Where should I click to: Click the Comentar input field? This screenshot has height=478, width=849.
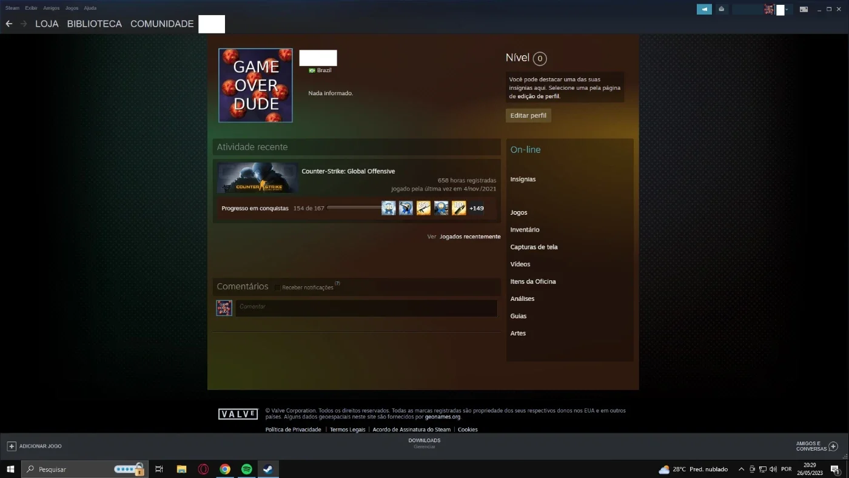coord(366,308)
